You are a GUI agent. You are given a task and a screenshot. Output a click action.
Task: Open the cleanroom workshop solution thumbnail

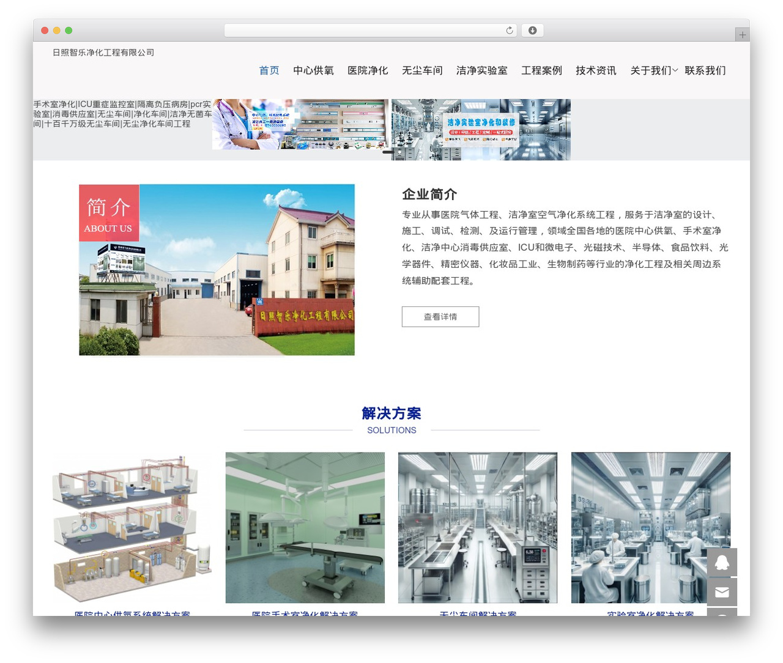(x=478, y=528)
